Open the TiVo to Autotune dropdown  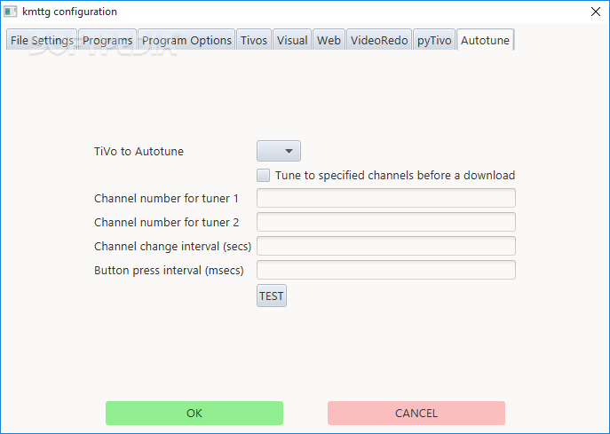(x=279, y=151)
